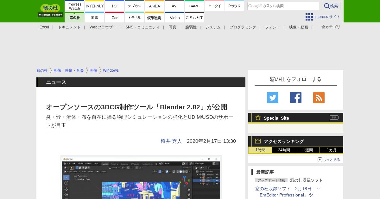Screen dimensions: 380x199
Task: Click the 画像・映像・音楽 breadcrumb link
Action: click(x=69, y=70)
